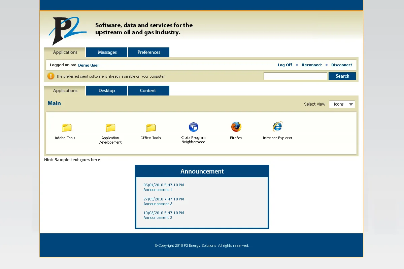Switch to the Content sub-tab
Image resolution: width=404 pixels, height=269 pixels.
click(148, 90)
